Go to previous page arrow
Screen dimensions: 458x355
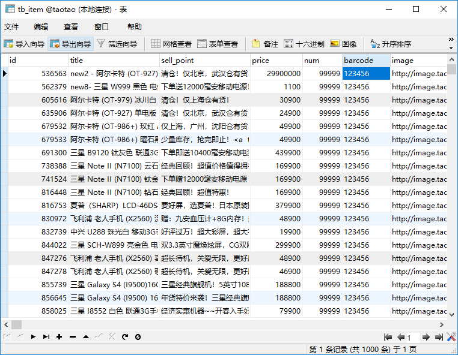(401, 337)
